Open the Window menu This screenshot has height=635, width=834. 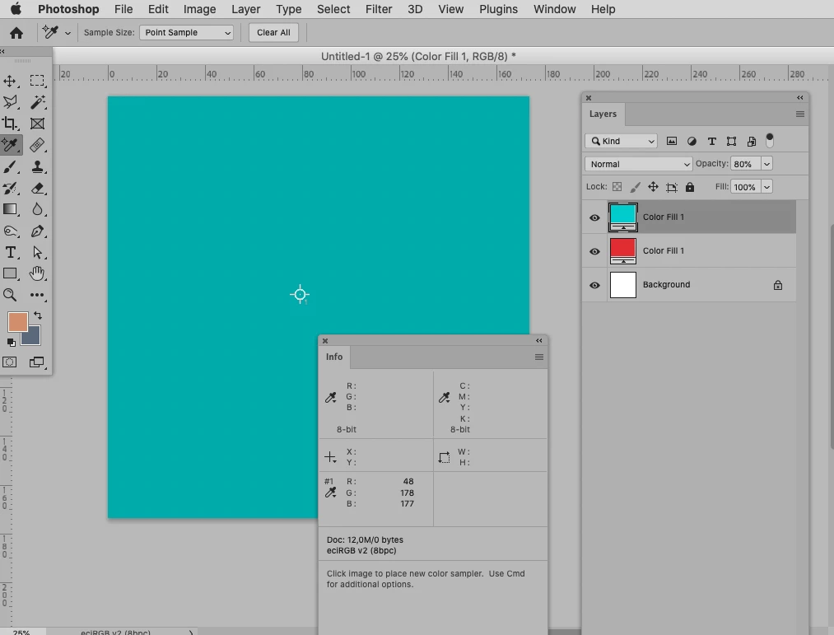(x=554, y=9)
